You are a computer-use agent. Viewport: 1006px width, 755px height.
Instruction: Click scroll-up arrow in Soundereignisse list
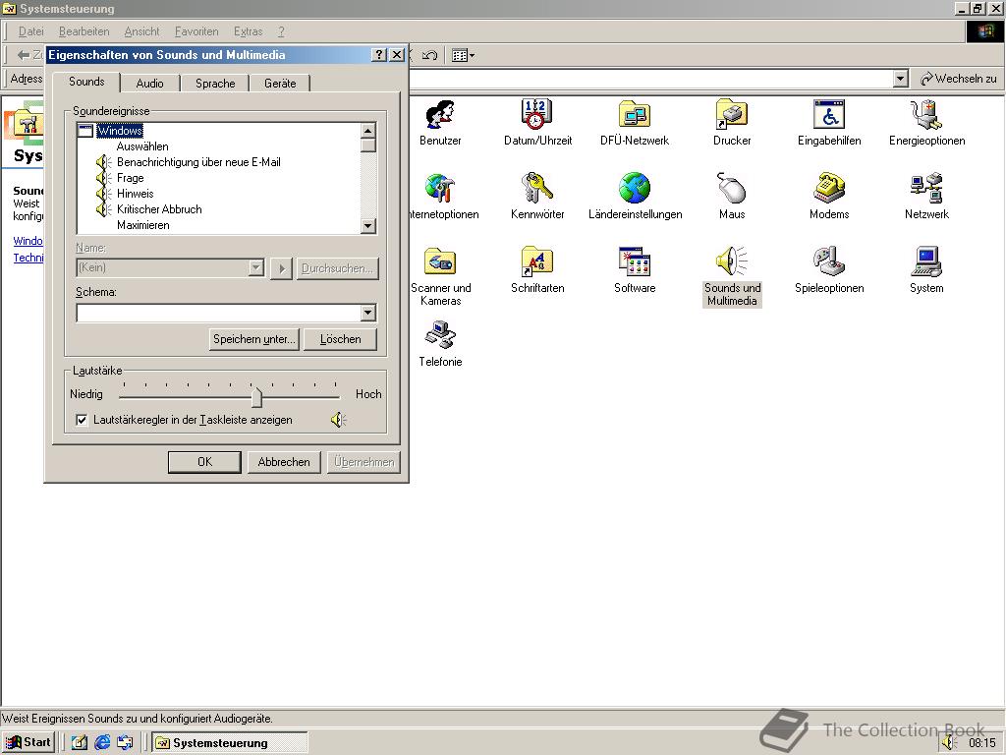pos(367,131)
